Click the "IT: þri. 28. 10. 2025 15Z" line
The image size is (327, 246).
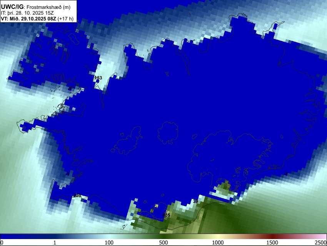point(27,13)
